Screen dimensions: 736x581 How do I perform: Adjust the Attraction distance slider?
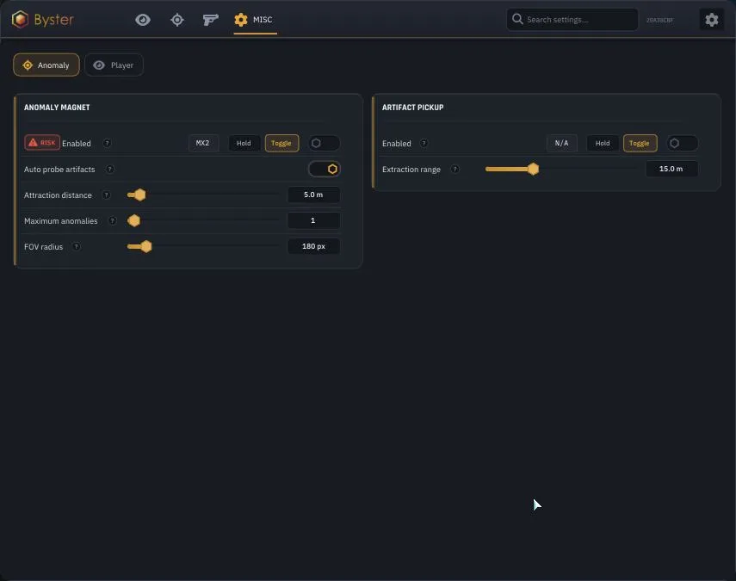point(203,195)
